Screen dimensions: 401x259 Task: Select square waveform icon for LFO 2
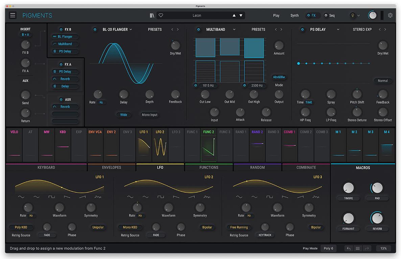(161, 197)
